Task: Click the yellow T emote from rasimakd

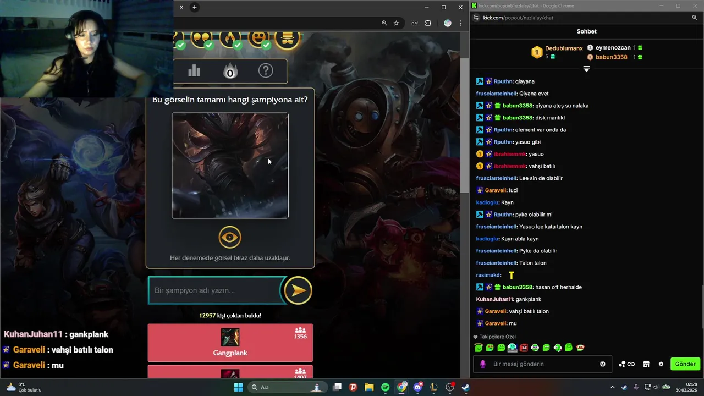Action: [x=511, y=275]
